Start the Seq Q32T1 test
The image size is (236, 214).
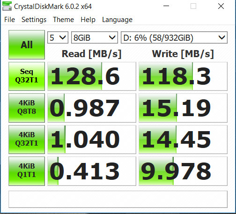[27, 76]
